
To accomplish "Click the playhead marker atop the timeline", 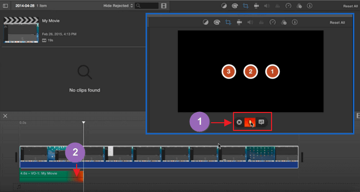I will (x=83, y=122).
